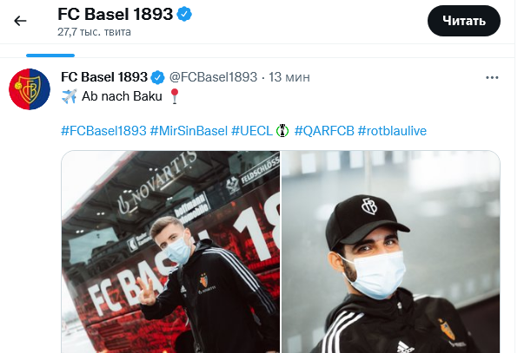Open the #MirSinBasel hashtag

pos(189,131)
